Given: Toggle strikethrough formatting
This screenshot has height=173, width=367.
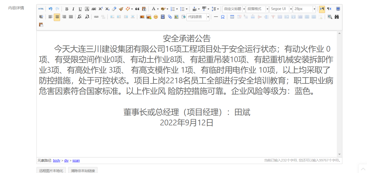Looking at the screenshot, I should pos(94,9).
